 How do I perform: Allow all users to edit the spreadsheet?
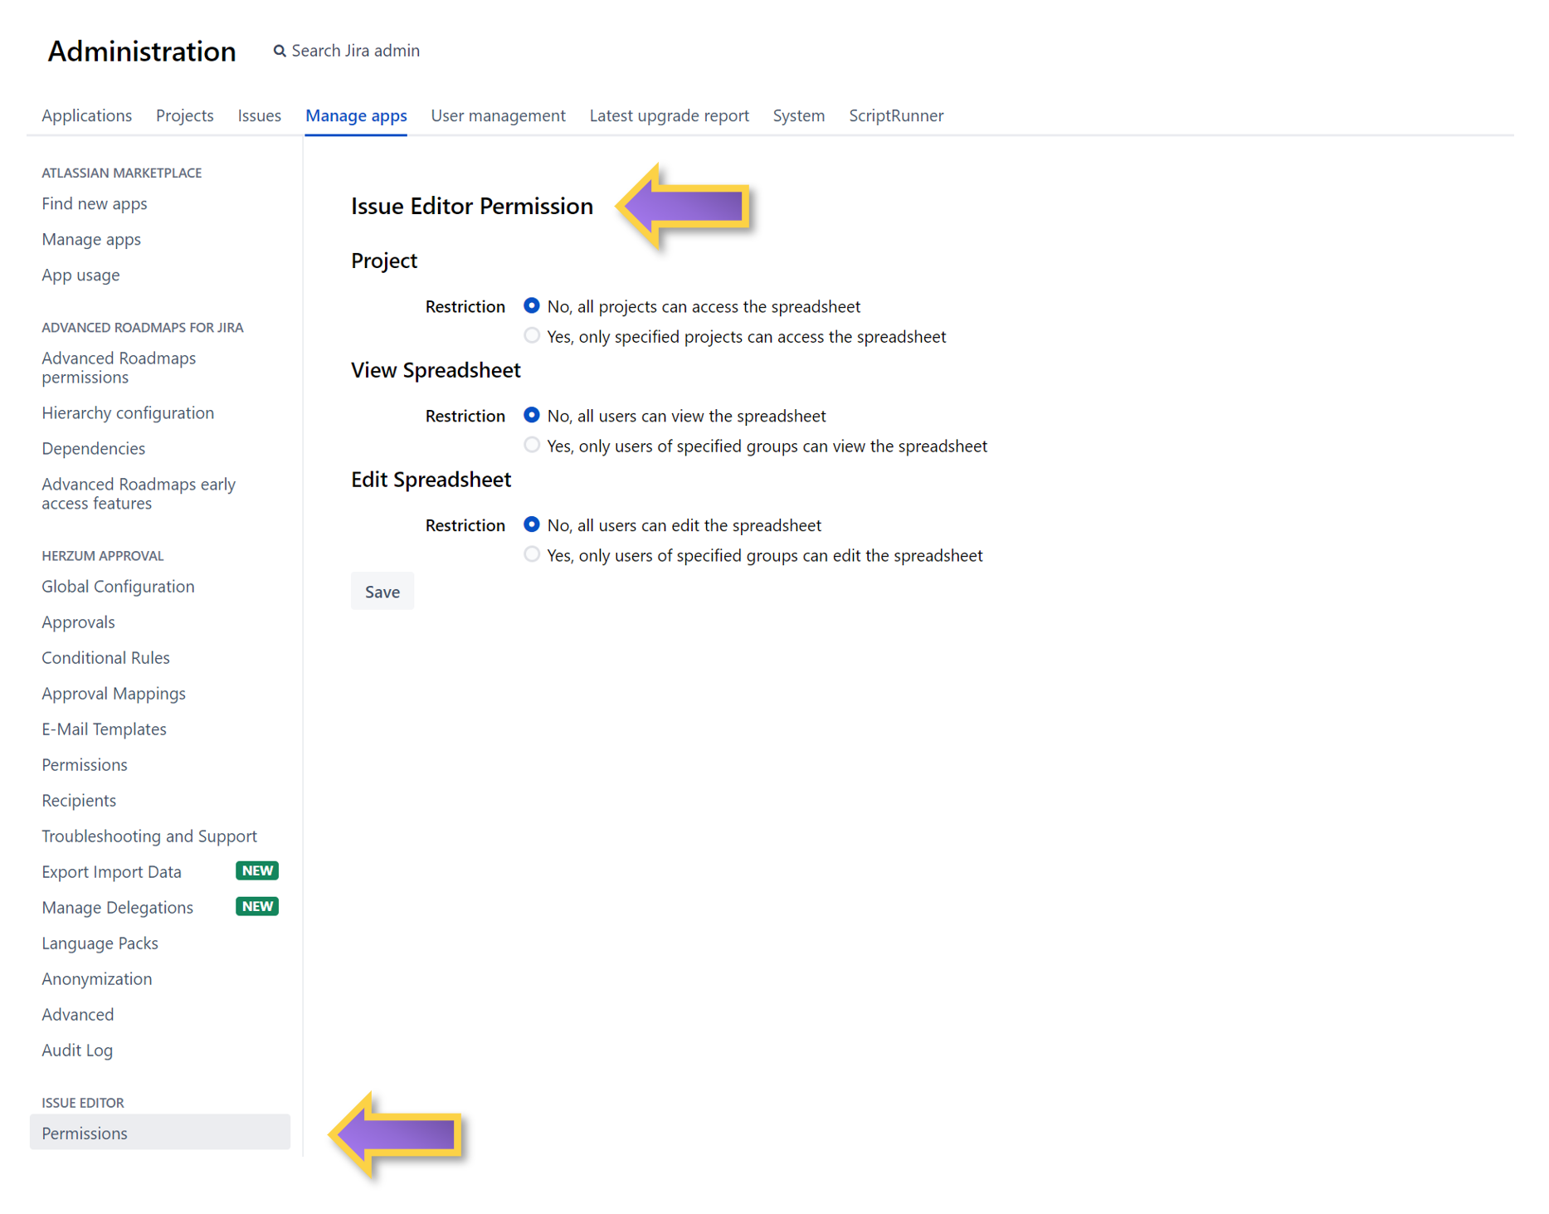pyautogui.click(x=531, y=524)
